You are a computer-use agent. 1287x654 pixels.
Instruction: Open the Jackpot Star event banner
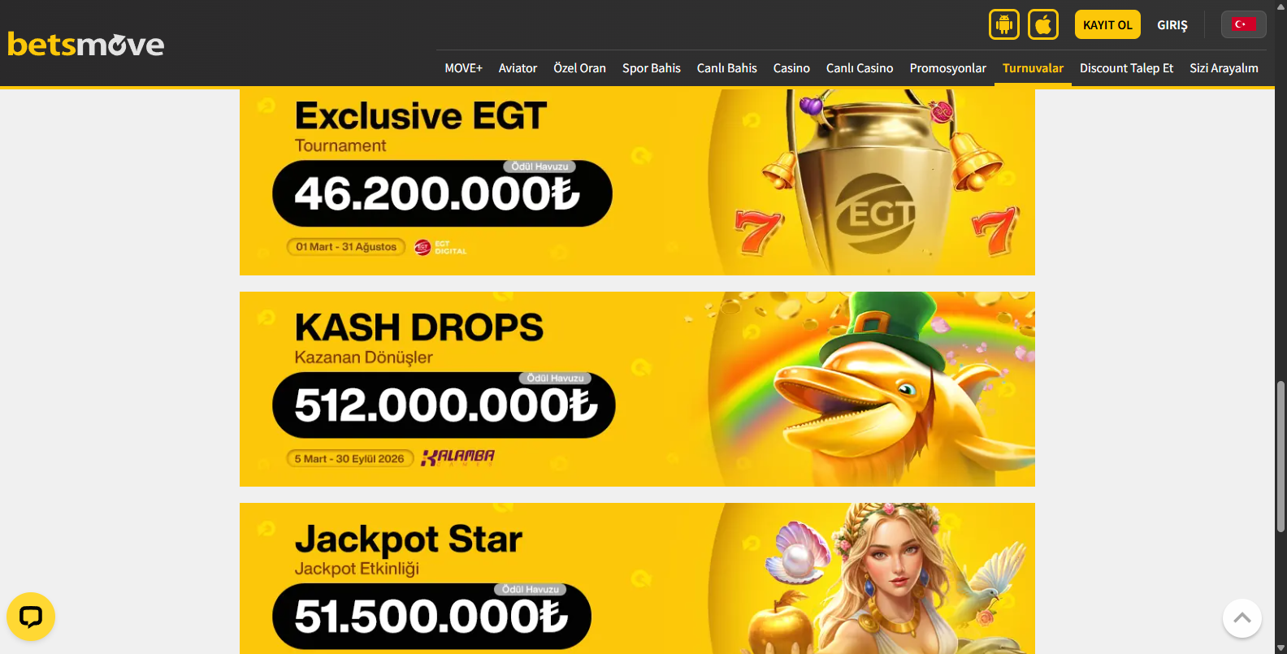pyautogui.click(x=637, y=578)
